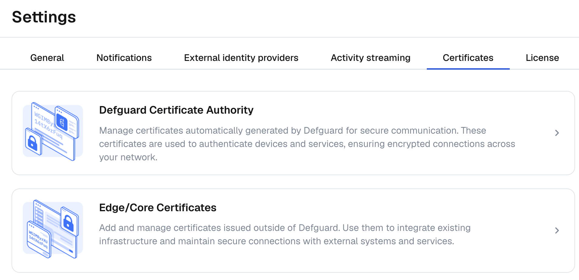
Task: View the License tab
Action: click(542, 58)
